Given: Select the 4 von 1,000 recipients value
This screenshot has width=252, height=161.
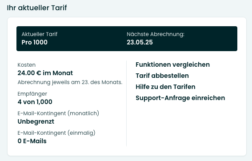Looking at the screenshot, I should 35,102.
